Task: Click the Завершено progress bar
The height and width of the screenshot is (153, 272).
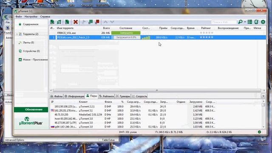Action: point(126,33)
